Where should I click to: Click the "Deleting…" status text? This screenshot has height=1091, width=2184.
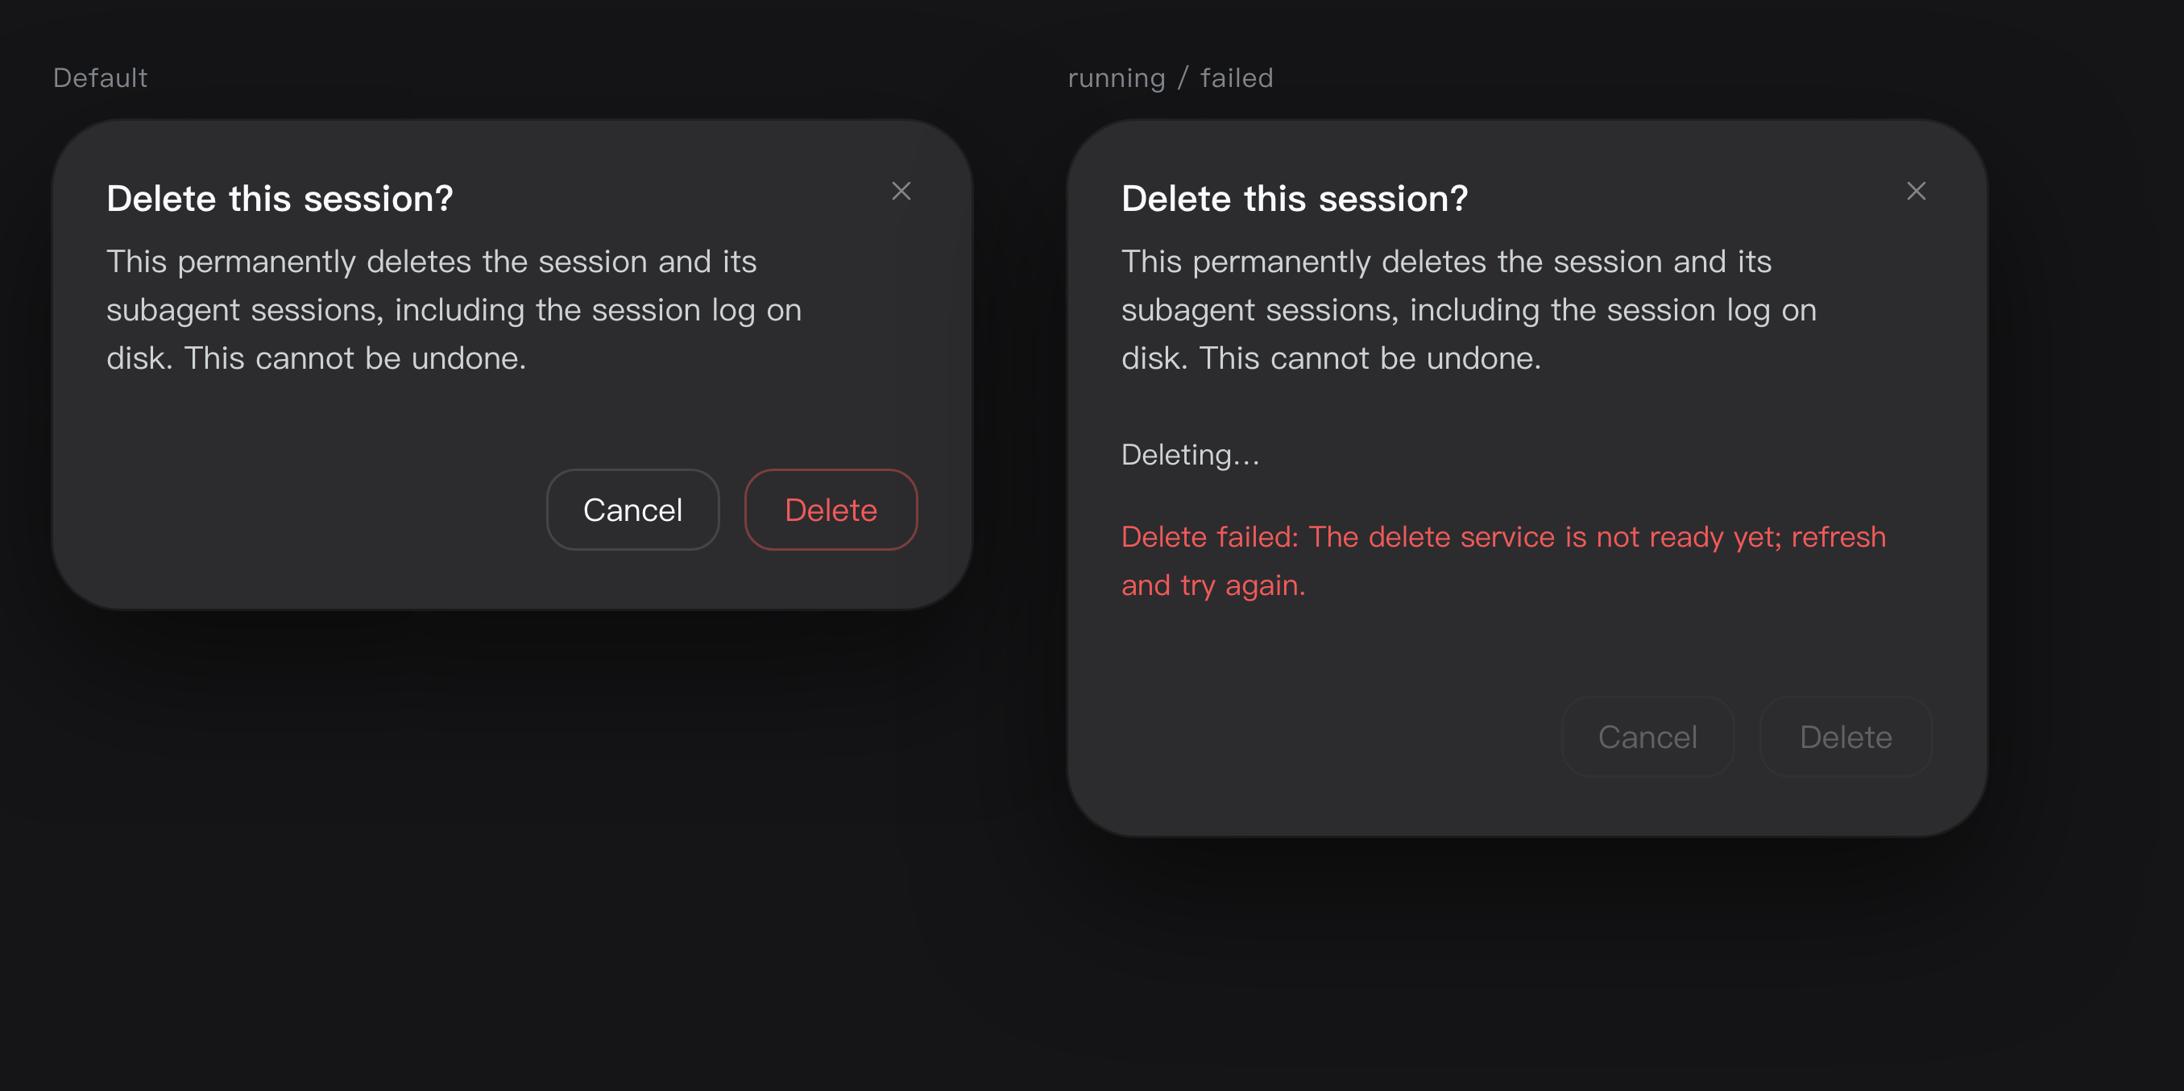1191,455
